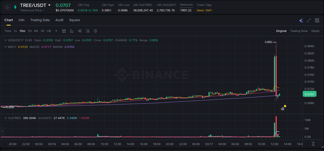Screen dimensions: 324x151
Task: Click the green 0.0707 current price label
Action: click(309, 94)
